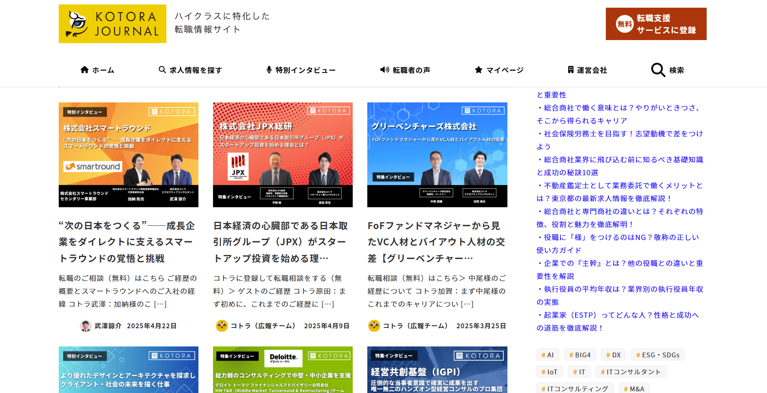Select the # ITコンサルタント tag
Image resolution: width=767 pixels, height=393 pixels.
coord(631,372)
